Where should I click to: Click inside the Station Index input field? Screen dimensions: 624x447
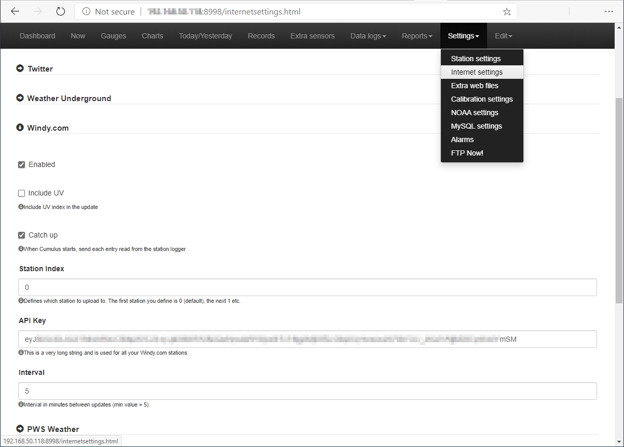[207, 287]
